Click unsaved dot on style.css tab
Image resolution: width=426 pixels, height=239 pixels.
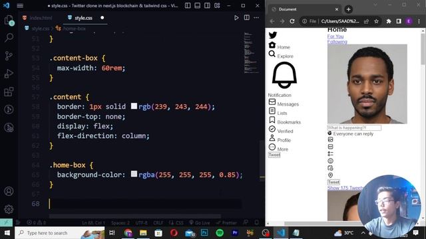102,18
